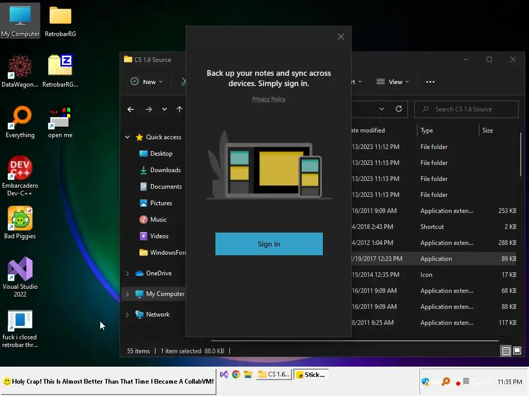Select Application extension row sized 253 KB

pyautogui.click(x=434, y=211)
